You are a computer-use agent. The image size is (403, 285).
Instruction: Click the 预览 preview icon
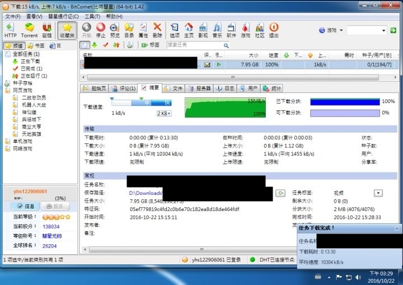click(x=115, y=30)
